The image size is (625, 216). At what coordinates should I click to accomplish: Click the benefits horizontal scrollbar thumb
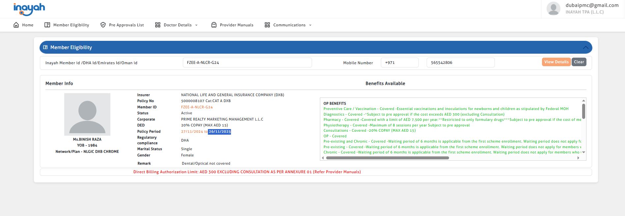tap(387, 158)
